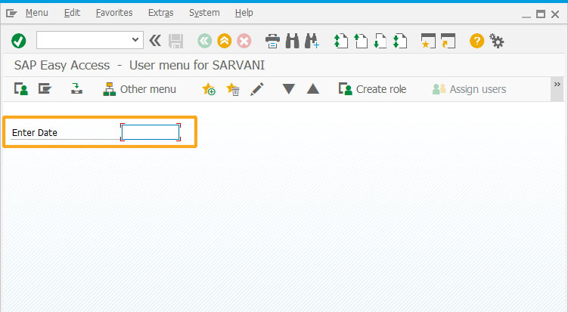
Task: Click the green Enter checkmark icon
Action: click(x=18, y=41)
